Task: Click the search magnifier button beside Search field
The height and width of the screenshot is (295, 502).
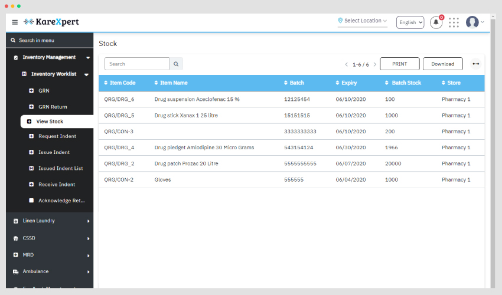Action: click(176, 64)
